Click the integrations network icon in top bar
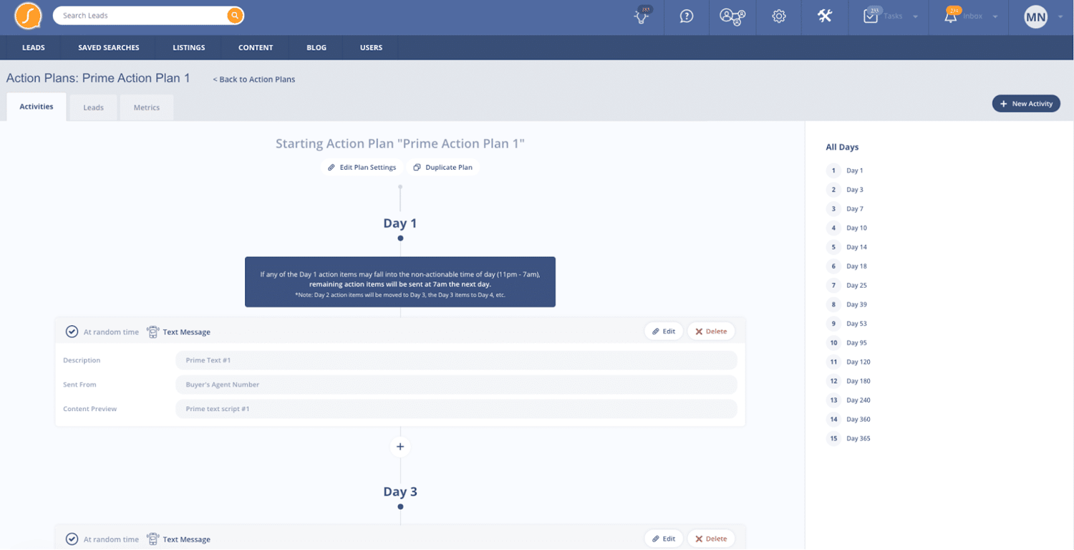1074x550 pixels. click(x=732, y=16)
